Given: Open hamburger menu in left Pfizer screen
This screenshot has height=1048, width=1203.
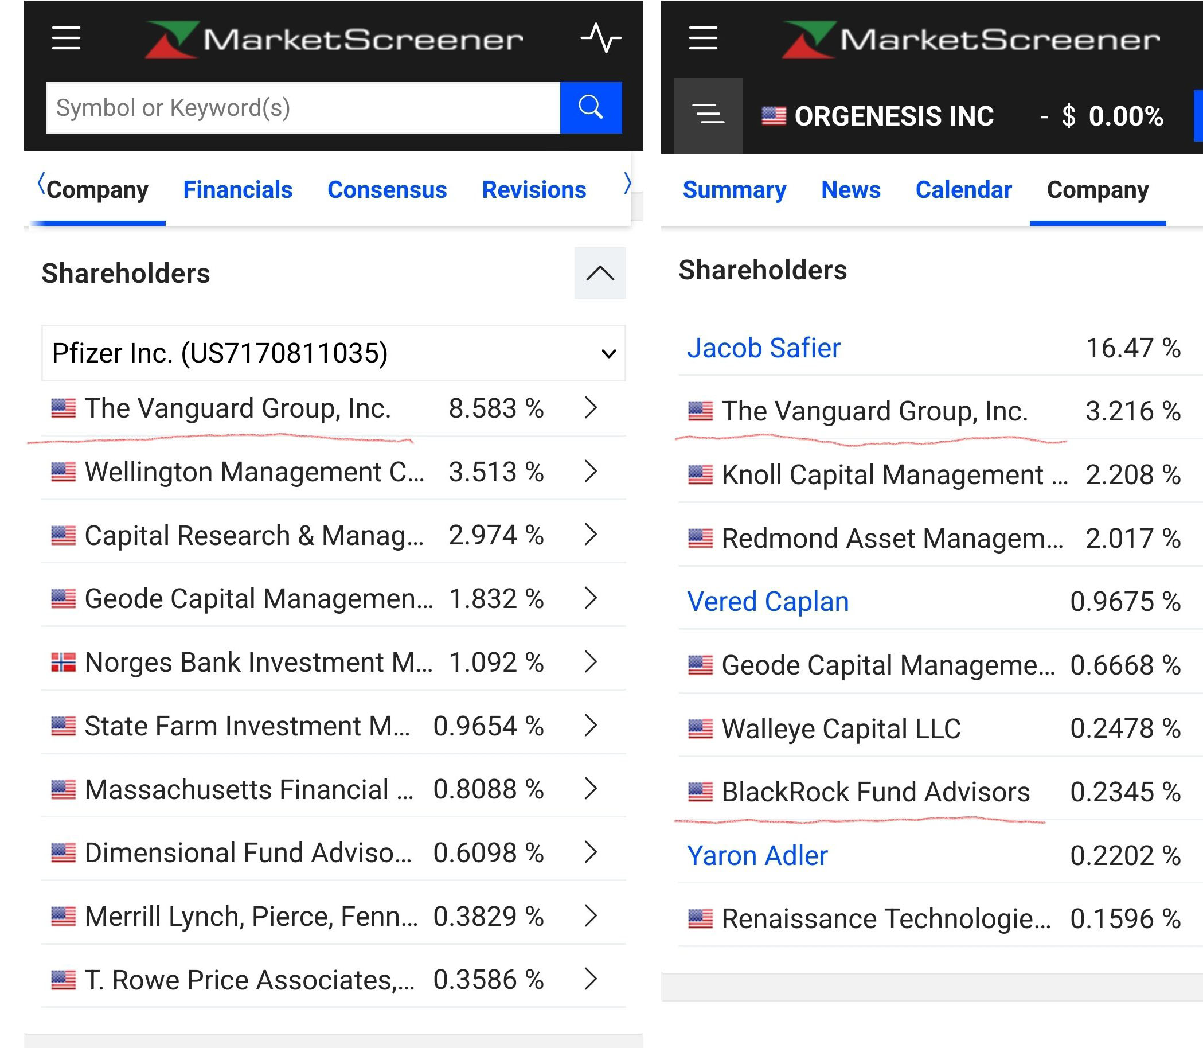Looking at the screenshot, I should [65, 38].
